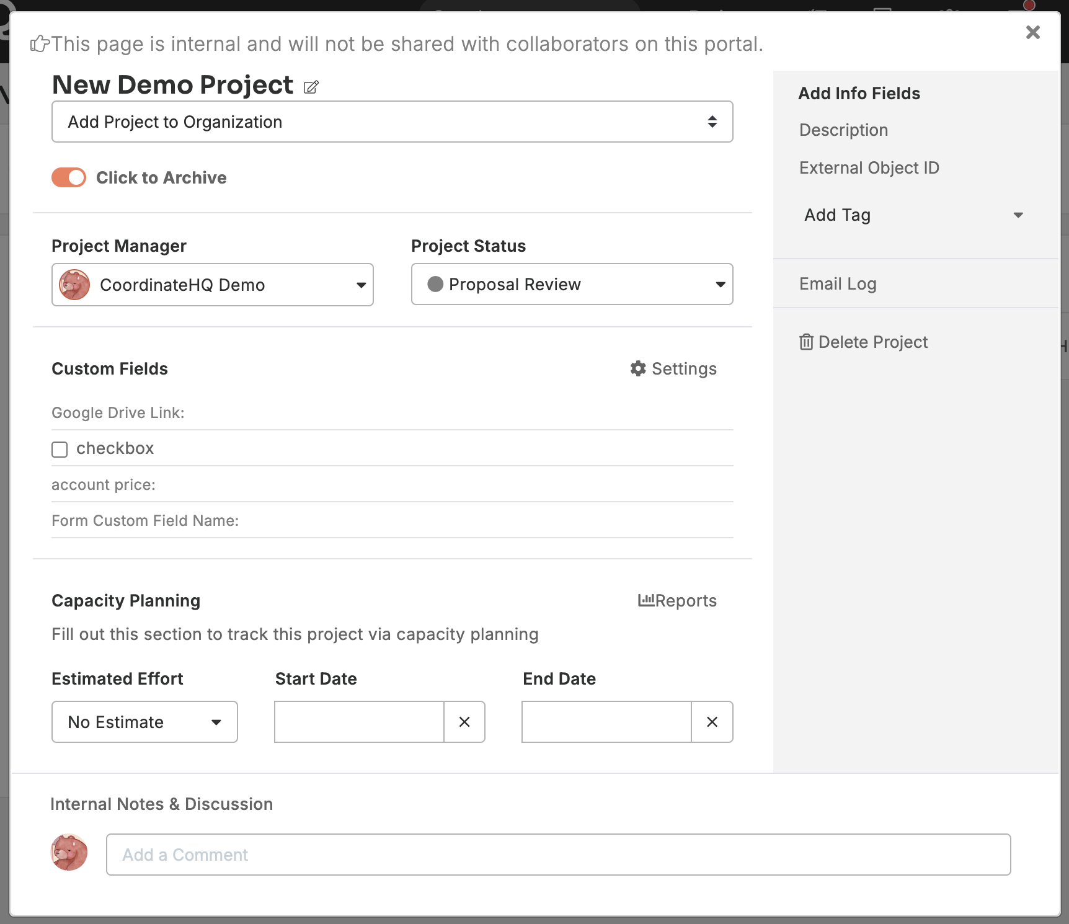The width and height of the screenshot is (1069, 924).
Task: Clear the Start Date with its X button
Action: click(464, 722)
